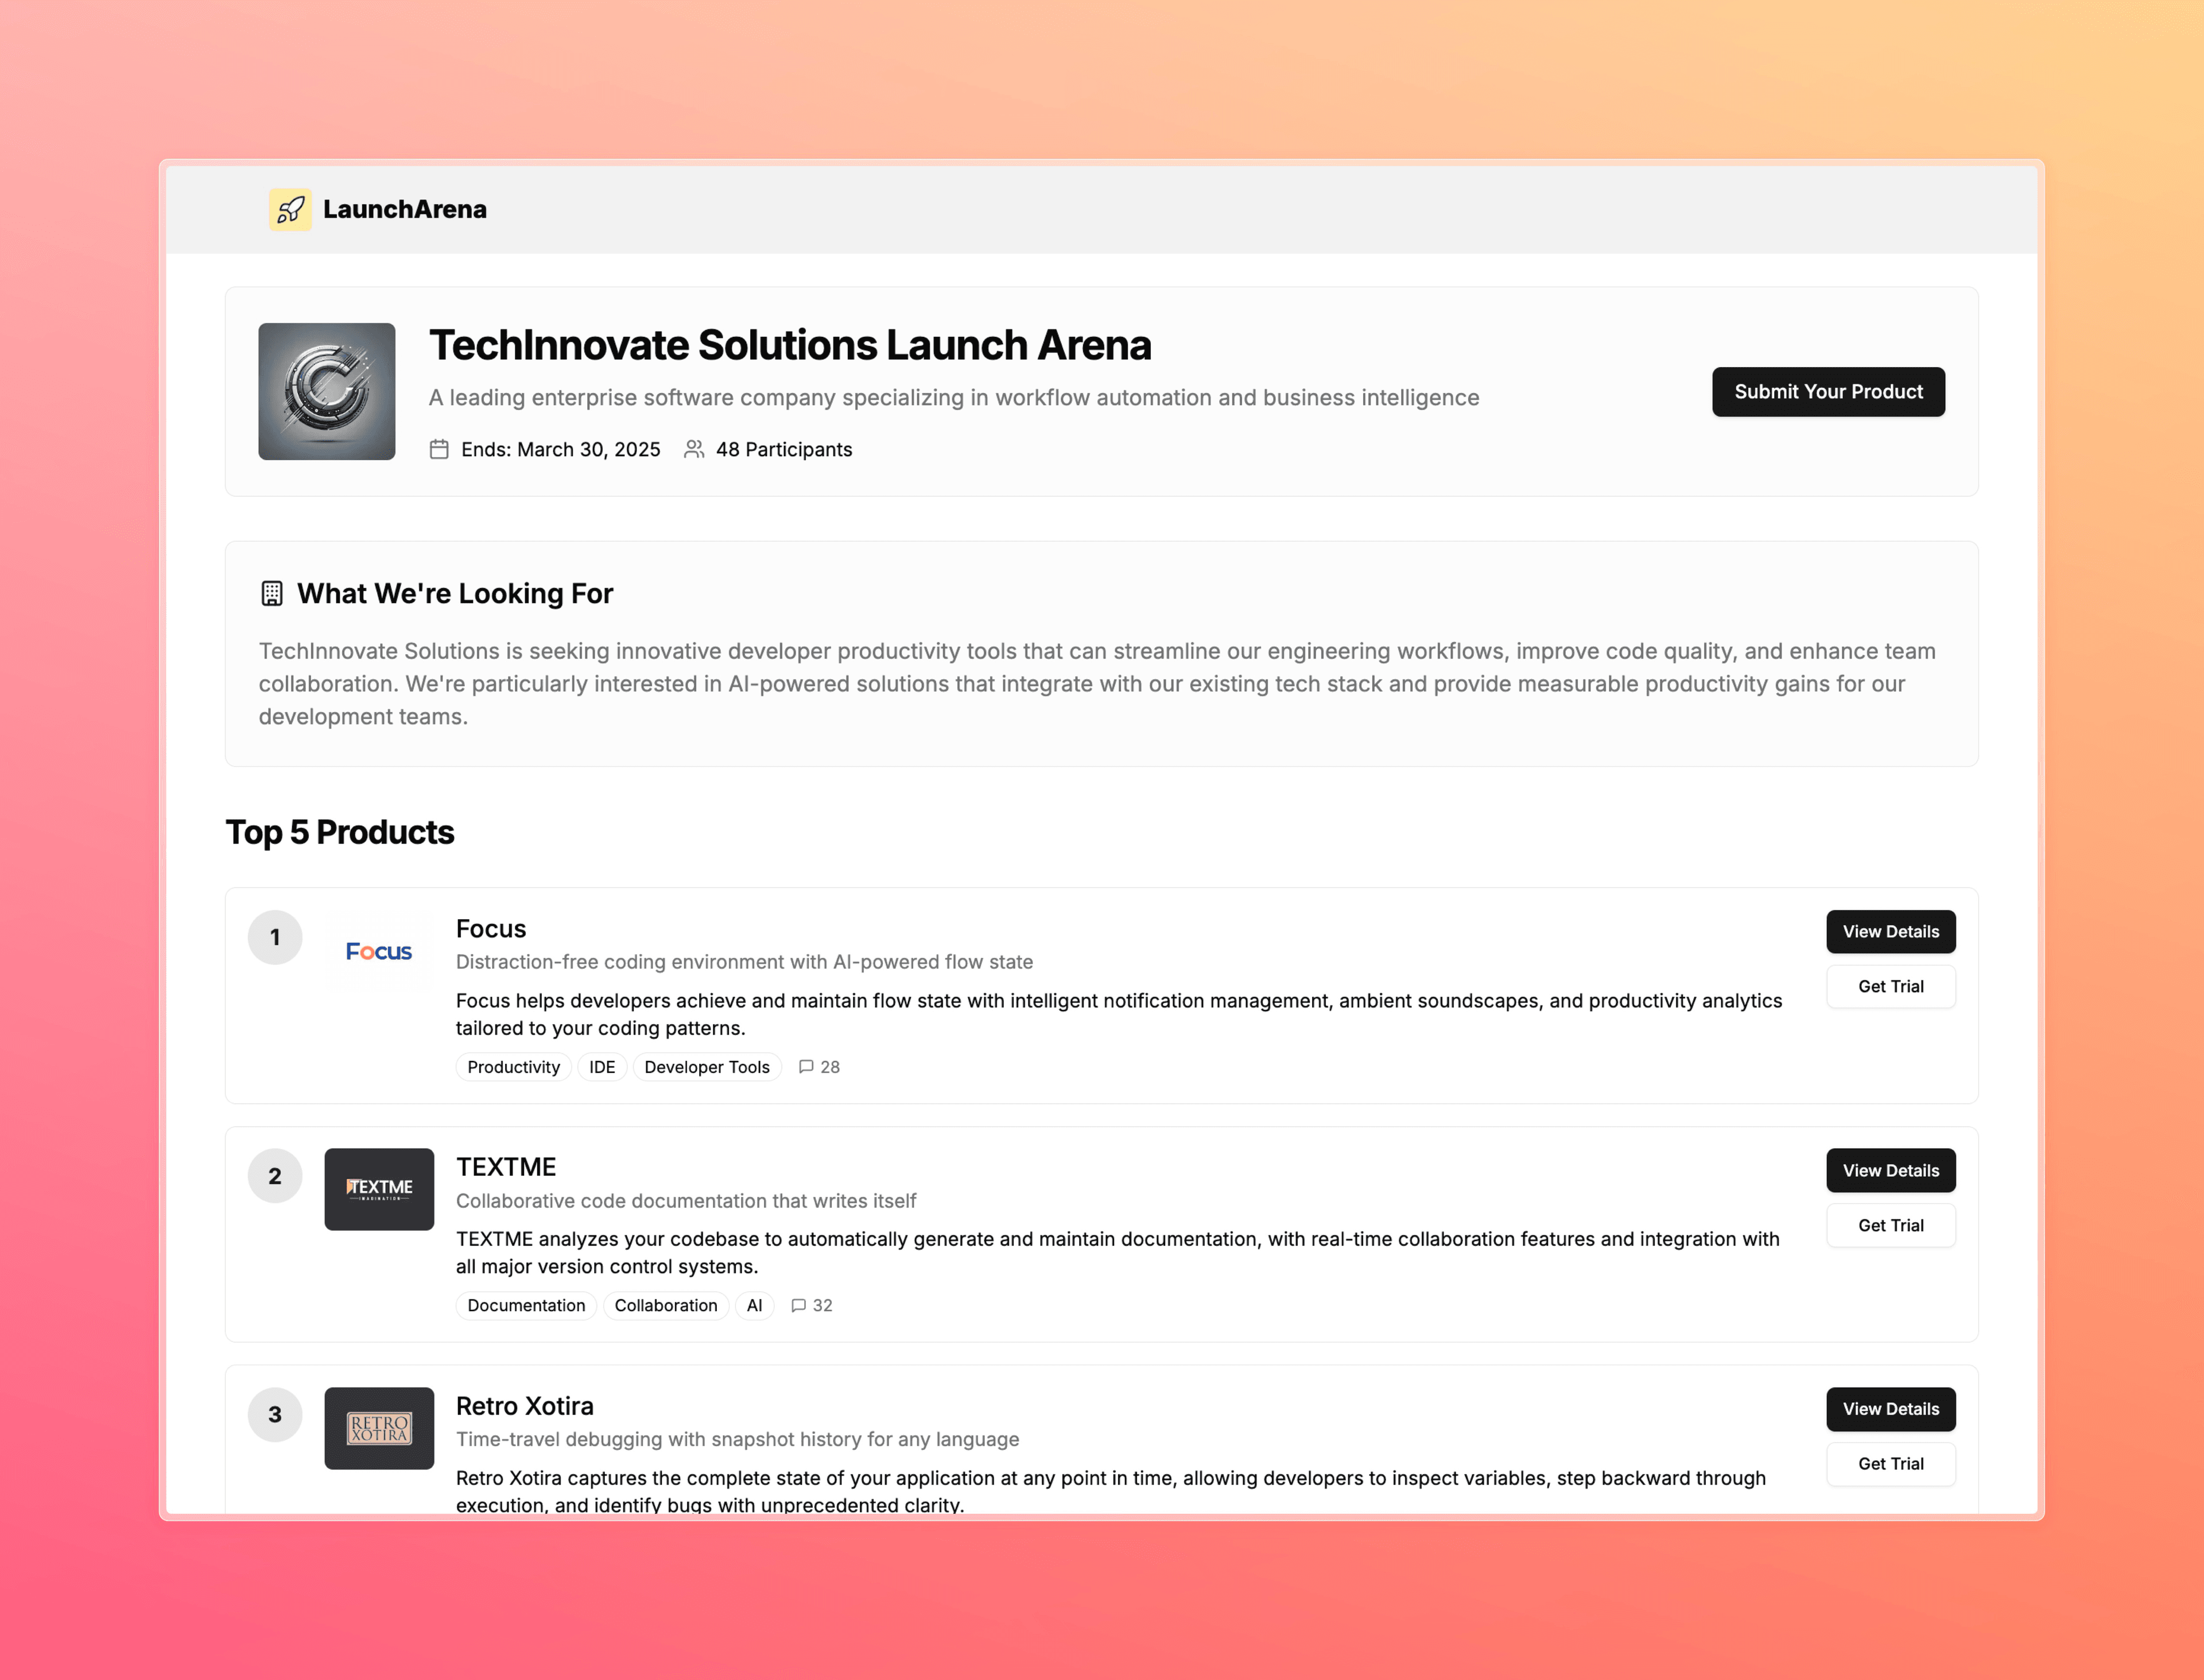Click the participants icon next to 48
The image size is (2204, 1680).
[695, 448]
